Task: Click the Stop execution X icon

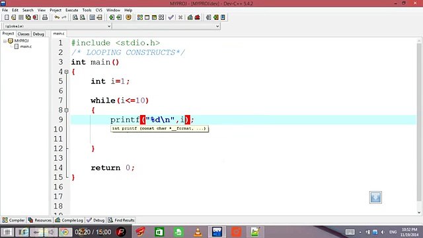Action: pos(180,17)
